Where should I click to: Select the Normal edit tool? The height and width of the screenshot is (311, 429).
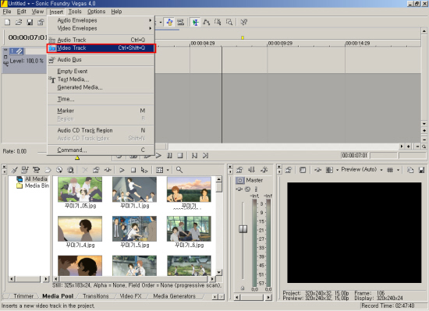pos(195,22)
